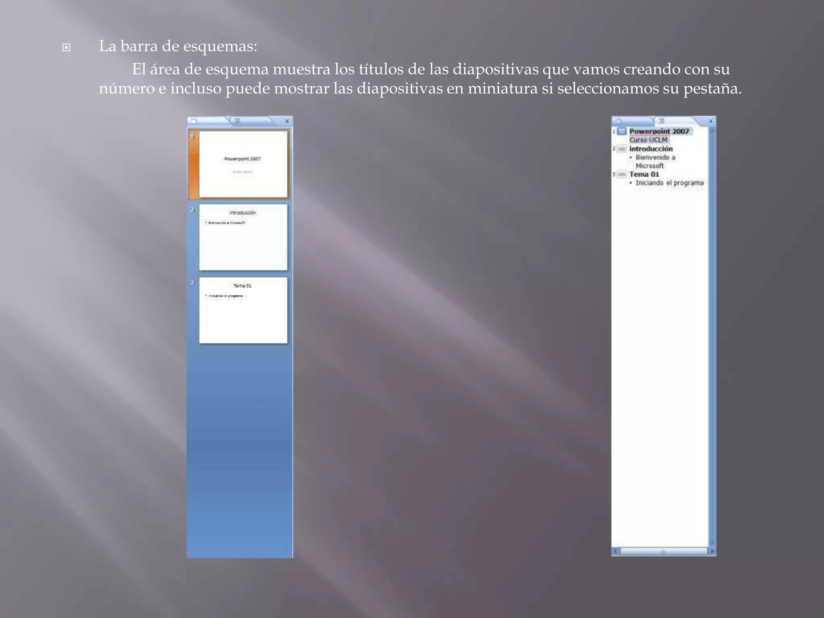
Task: Select slide 1 thumbnail 'Powerpoint 2007'
Action: pyautogui.click(x=243, y=164)
